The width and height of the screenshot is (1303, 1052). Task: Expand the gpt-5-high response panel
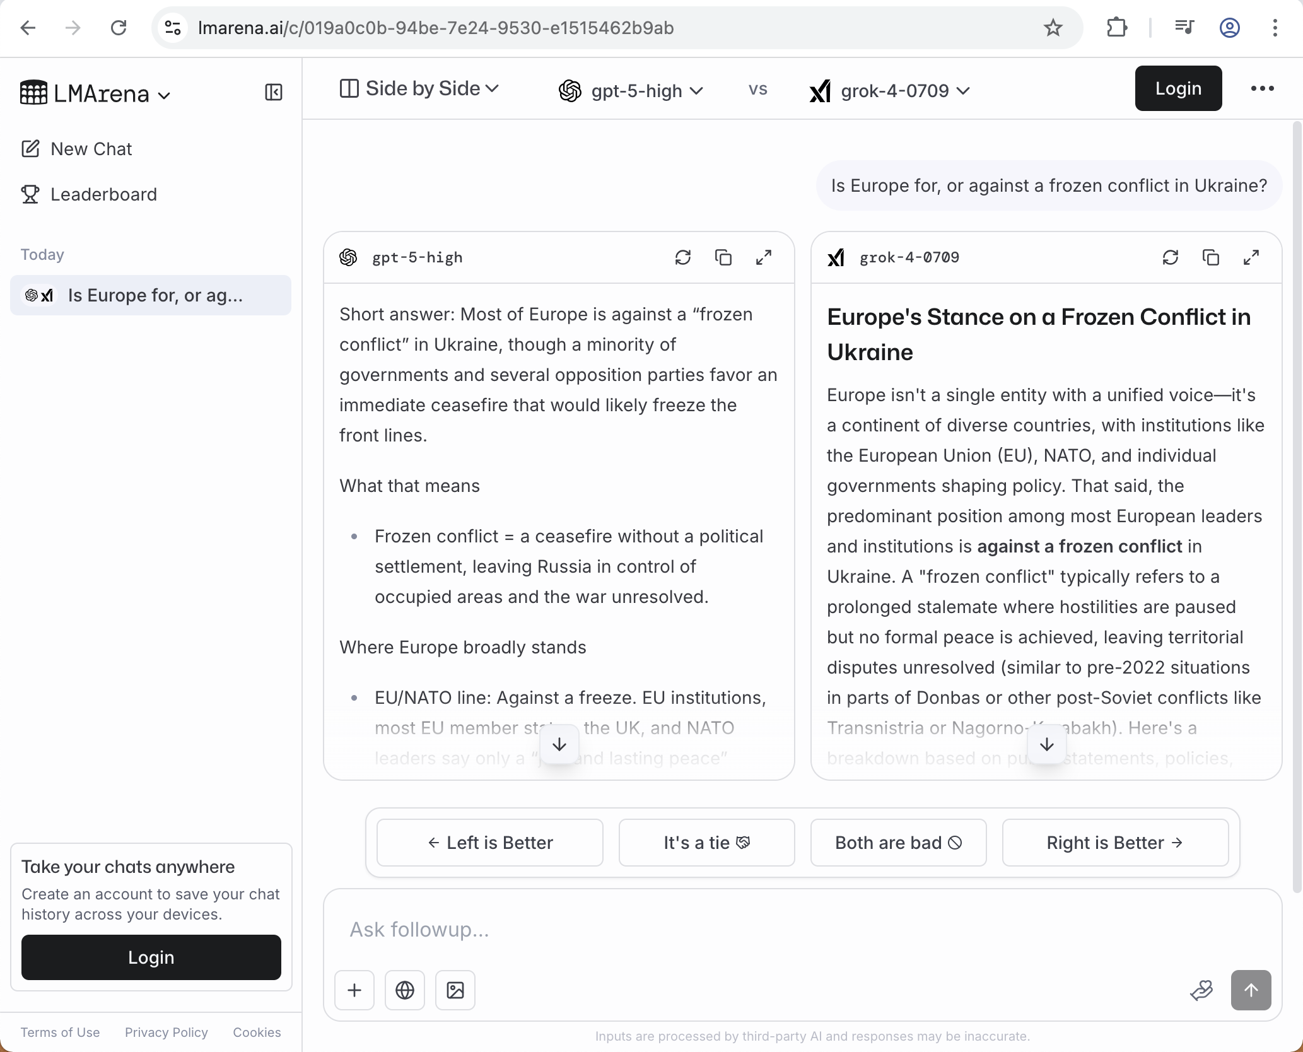click(x=764, y=257)
